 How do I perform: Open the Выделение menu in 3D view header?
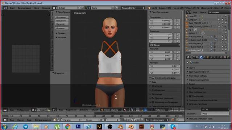71,110
